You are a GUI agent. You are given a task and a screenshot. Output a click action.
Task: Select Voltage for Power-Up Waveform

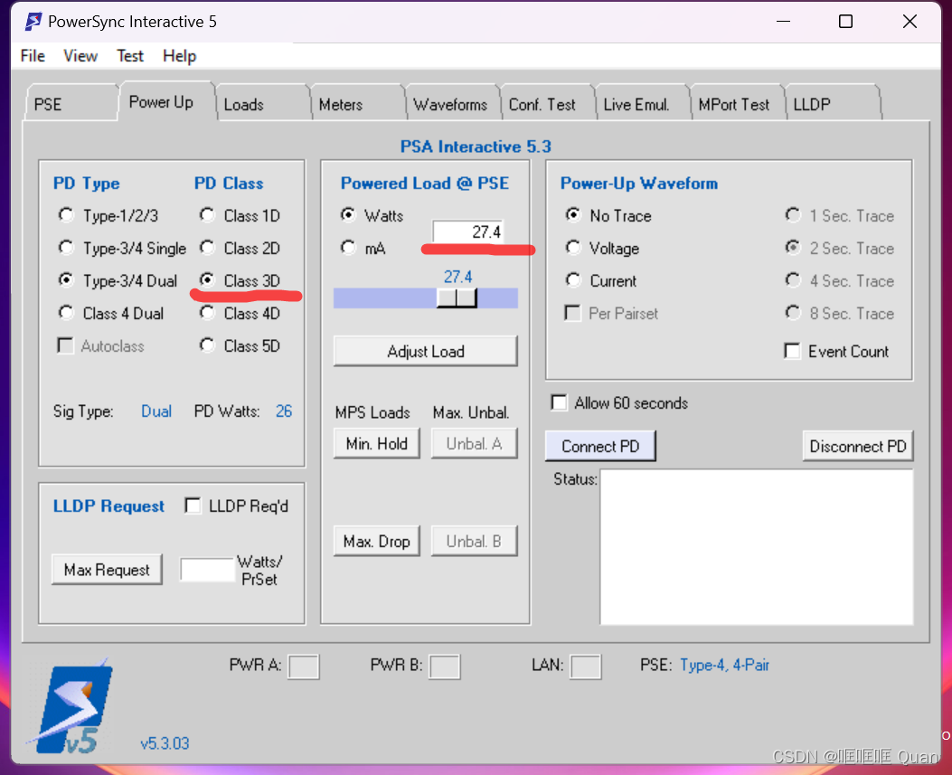click(x=573, y=248)
